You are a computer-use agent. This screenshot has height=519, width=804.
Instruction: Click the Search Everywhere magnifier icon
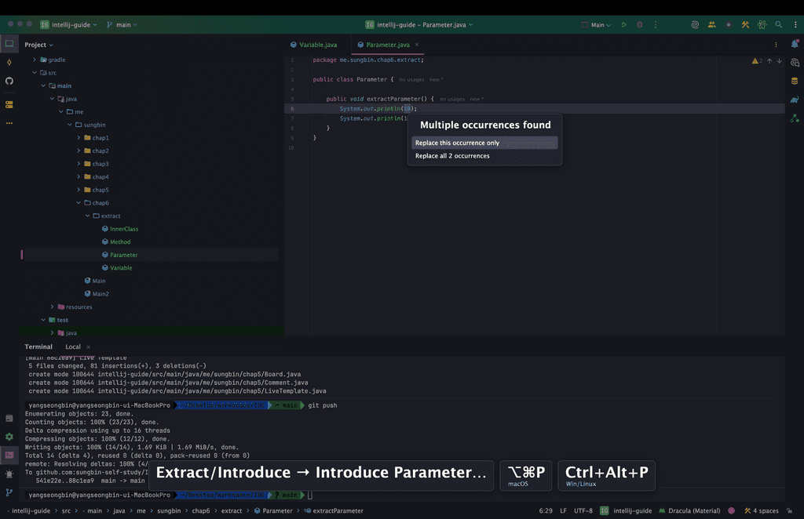click(x=778, y=25)
